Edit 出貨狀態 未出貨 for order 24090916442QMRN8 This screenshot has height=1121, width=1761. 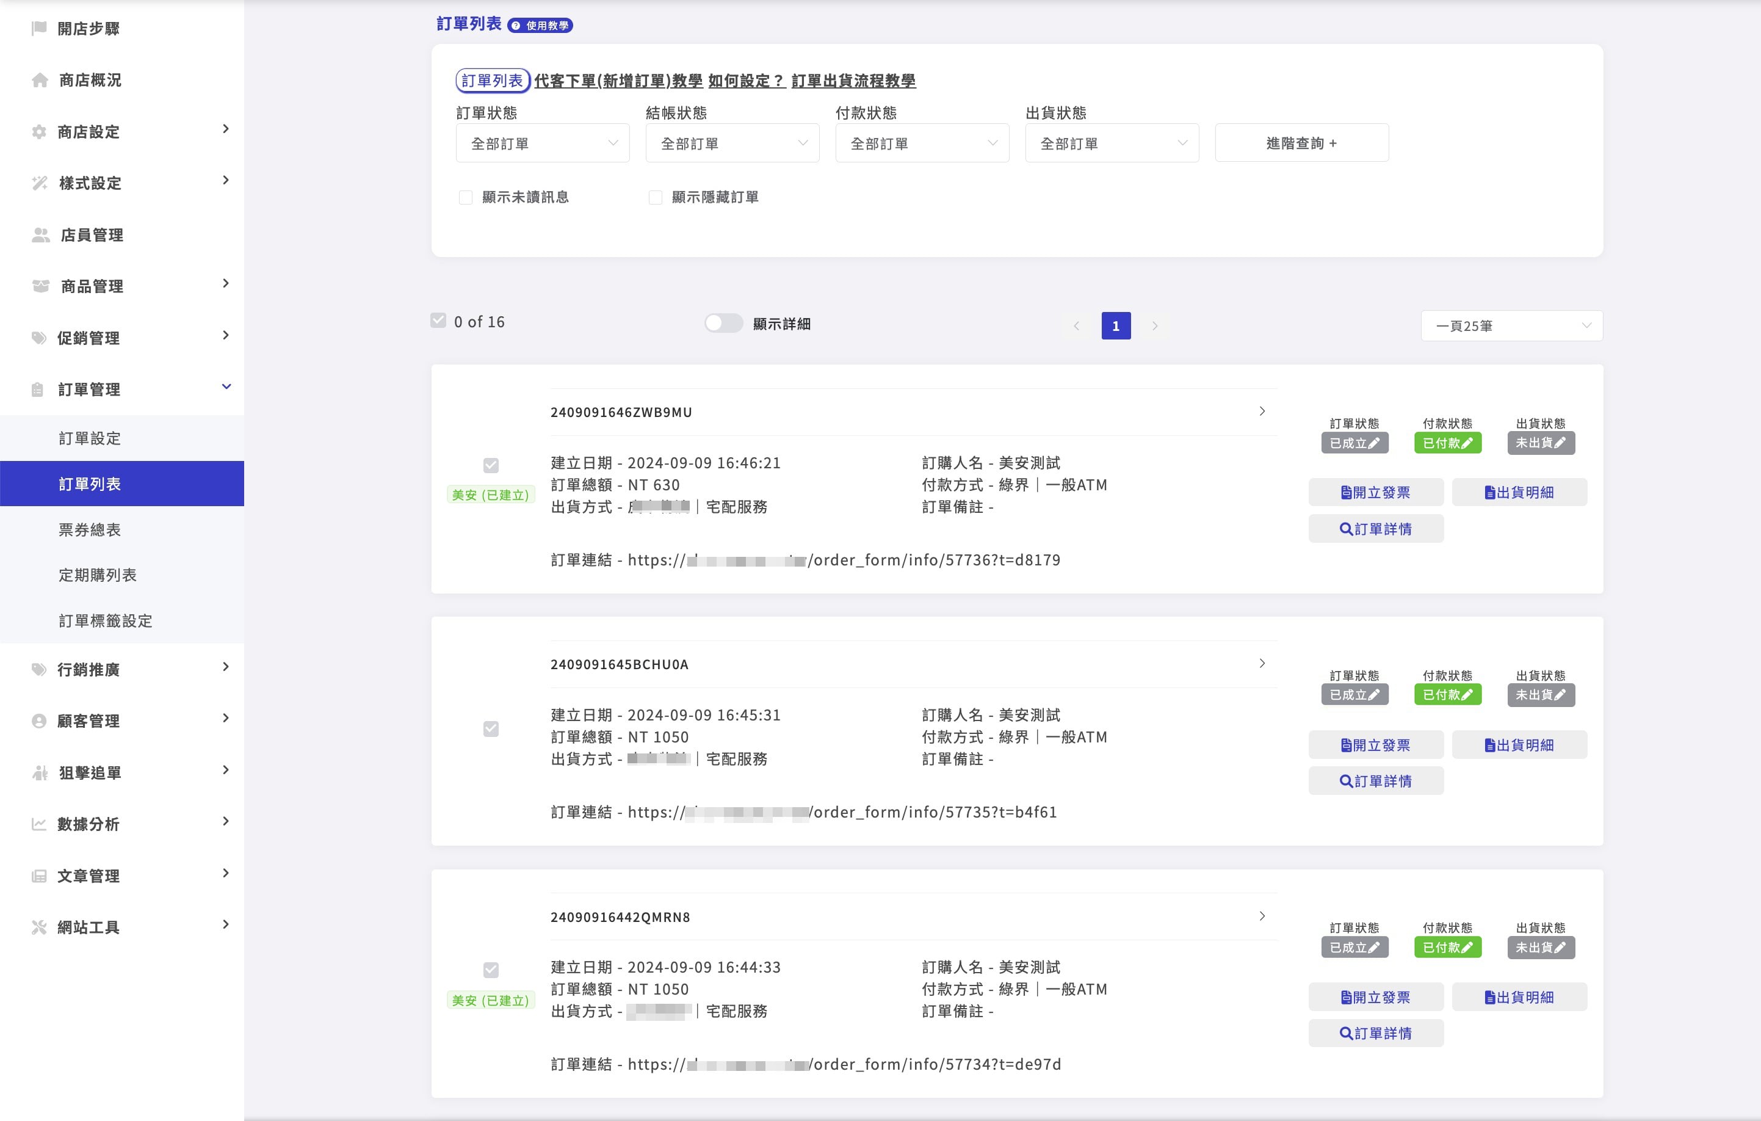click(1541, 947)
